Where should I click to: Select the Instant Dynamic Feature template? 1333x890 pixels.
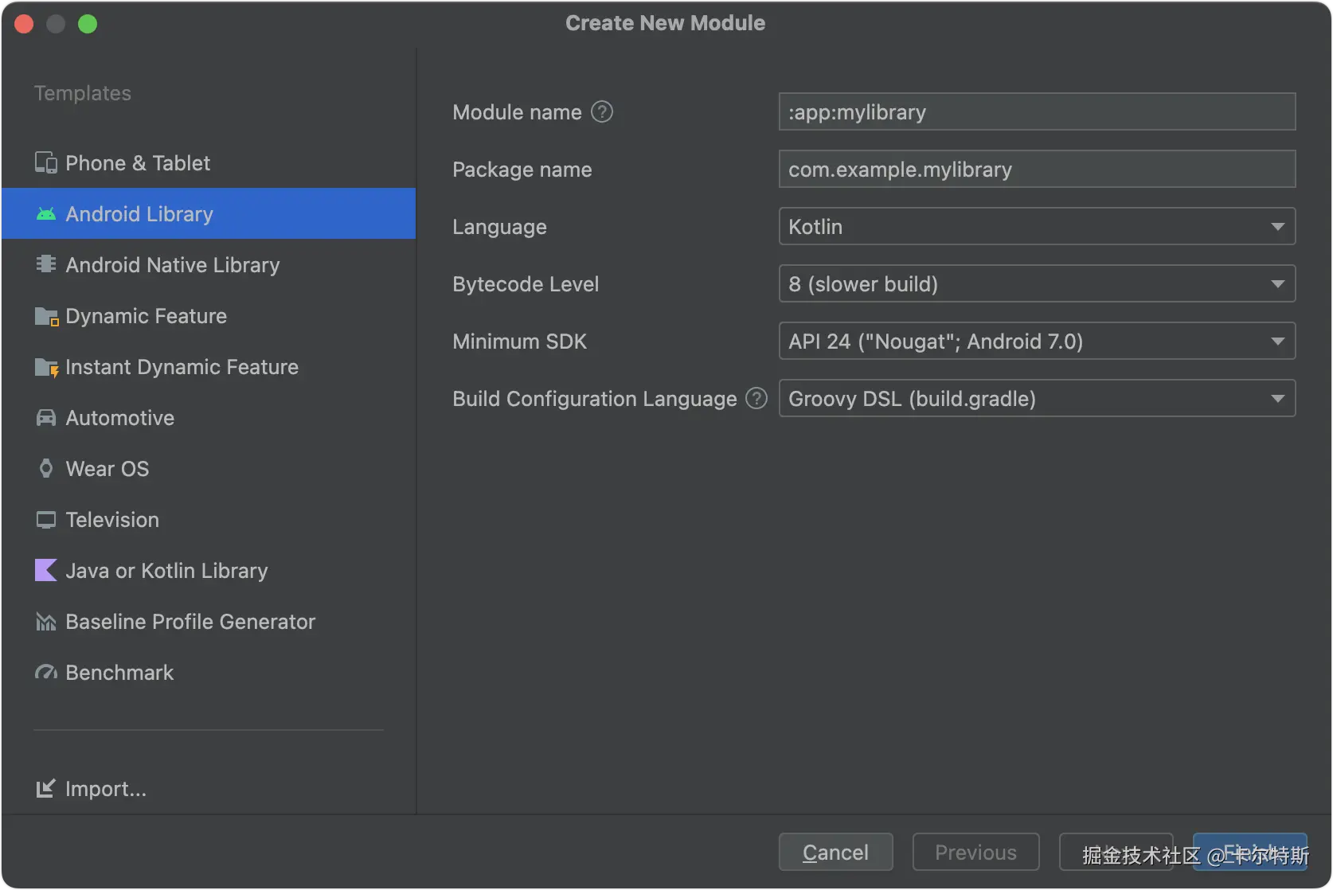pos(182,367)
